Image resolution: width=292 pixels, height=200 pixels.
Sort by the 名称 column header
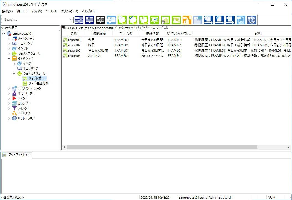(74, 34)
